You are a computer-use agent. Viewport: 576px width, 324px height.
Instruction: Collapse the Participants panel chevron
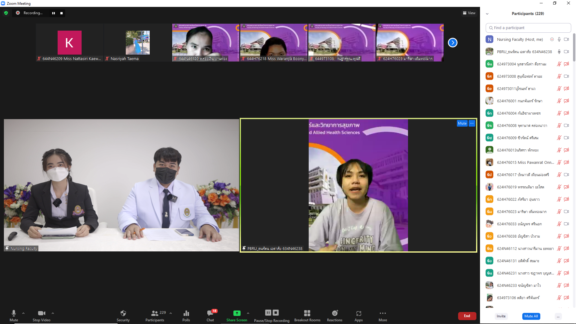point(487,14)
